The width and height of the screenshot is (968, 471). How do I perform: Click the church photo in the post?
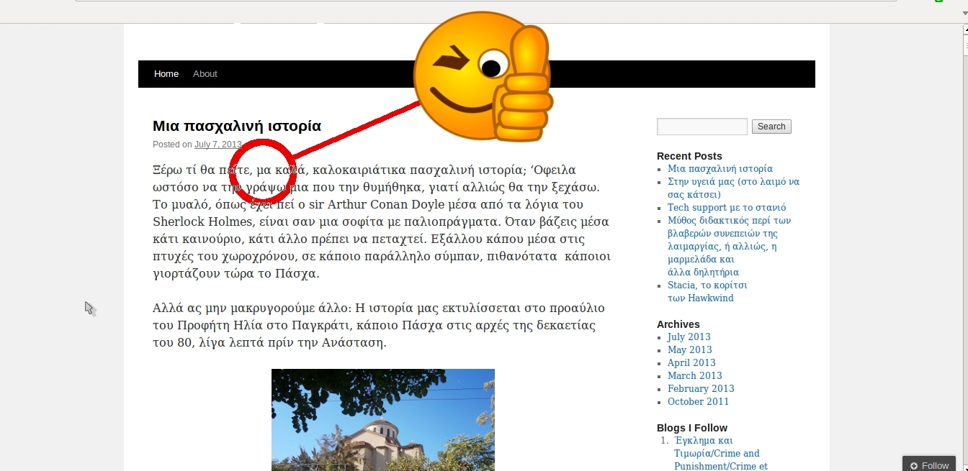point(382,419)
